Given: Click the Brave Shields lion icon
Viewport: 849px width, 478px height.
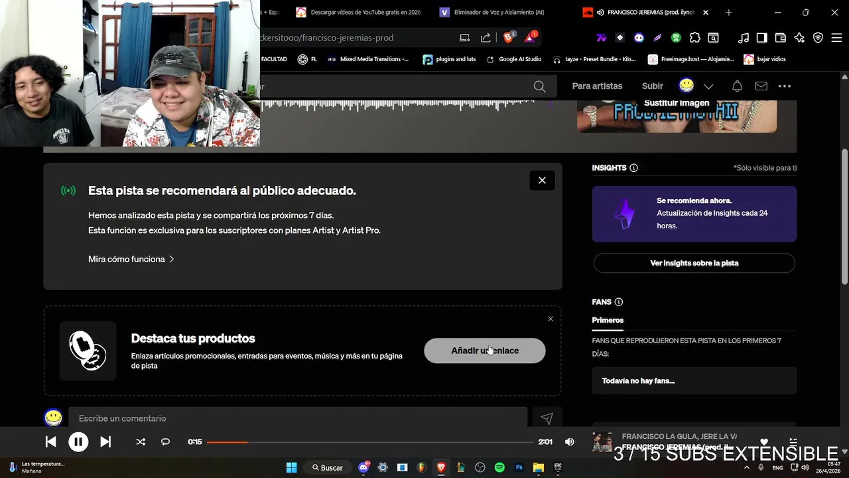Looking at the screenshot, I should [x=509, y=38].
